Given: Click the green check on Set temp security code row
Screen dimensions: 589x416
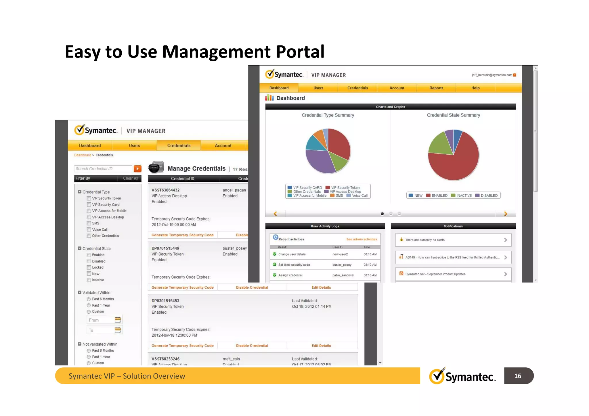Looking at the screenshot, I should [274, 264].
